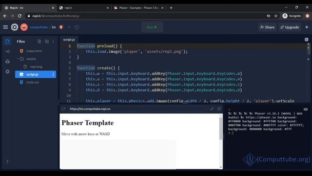Viewport: 312px width, 176px height.
Task: Switch to the Repl.it - Ini browser tab
Action: (x=29, y=8)
